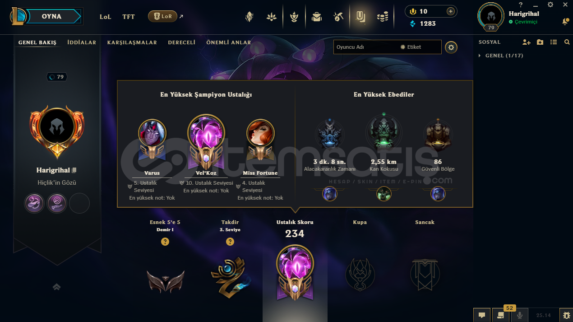Open the profile search settings gear
573x322 pixels.
tap(451, 47)
